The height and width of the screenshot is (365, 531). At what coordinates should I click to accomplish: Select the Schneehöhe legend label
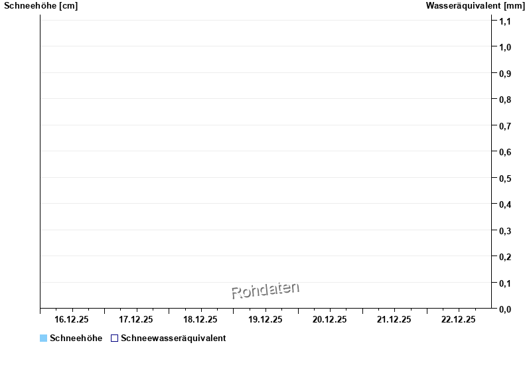click(76, 338)
